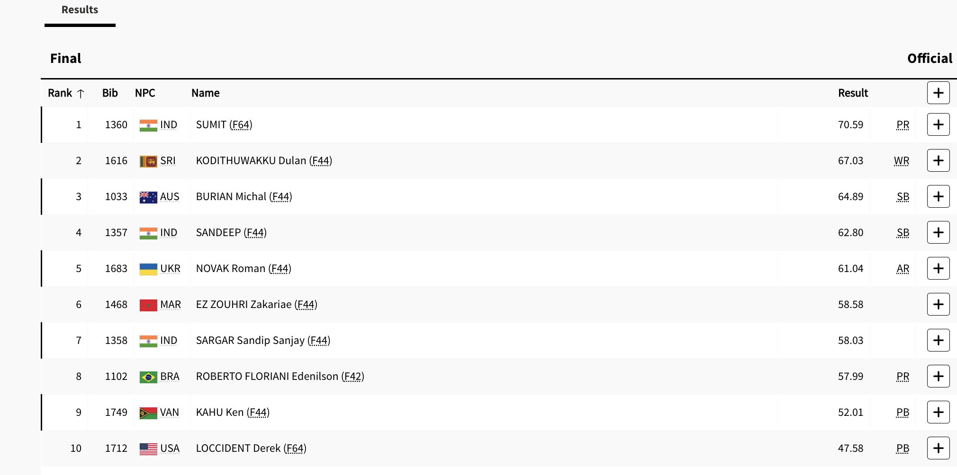Image resolution: width=957 pixels, height=475 pixels.
Task: Expand details for SUMIT's result row
Action: 938,124
